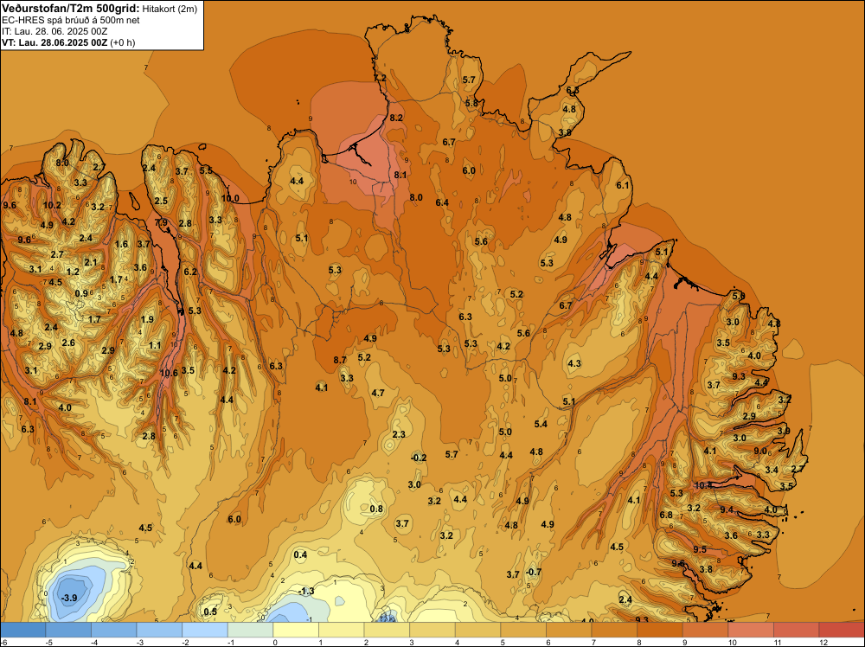Select the '1.2' temperature value
This screenshot has height=647, width=865.
73,272
